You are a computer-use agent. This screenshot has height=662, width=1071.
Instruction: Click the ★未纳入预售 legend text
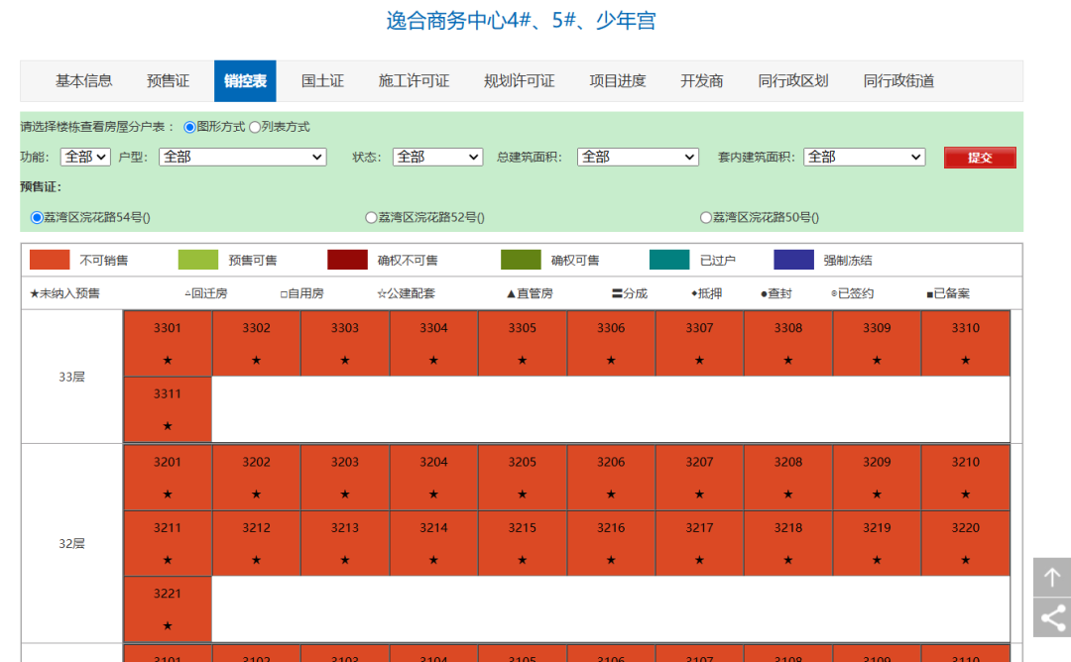64,293
